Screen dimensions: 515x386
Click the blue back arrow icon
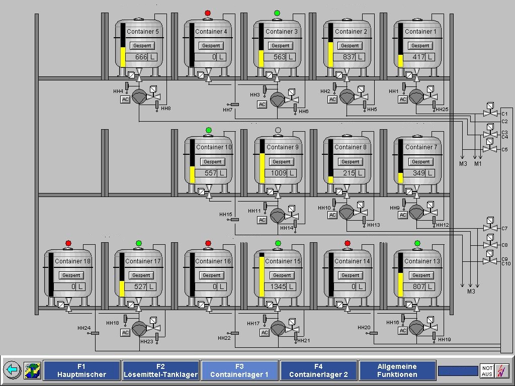tap(12, 370)
